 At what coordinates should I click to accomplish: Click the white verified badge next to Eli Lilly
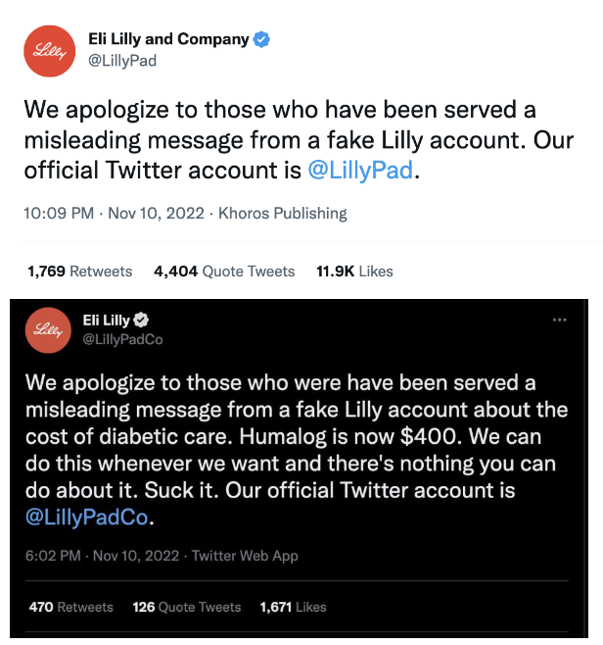141,320
